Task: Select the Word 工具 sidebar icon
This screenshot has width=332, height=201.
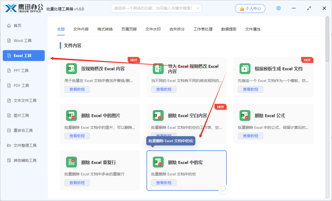Action: coord(9,41)
